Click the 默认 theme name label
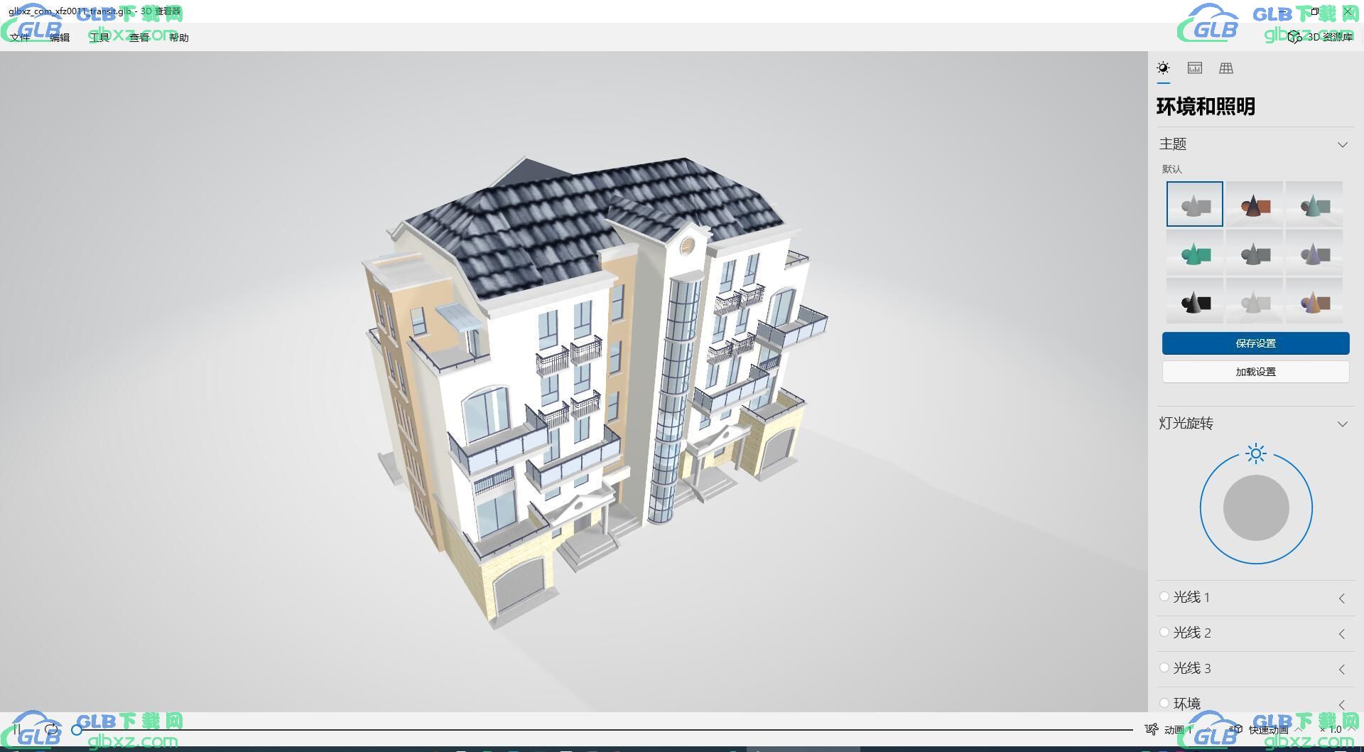1364x752 pixels. click(x=1172, y=169)
